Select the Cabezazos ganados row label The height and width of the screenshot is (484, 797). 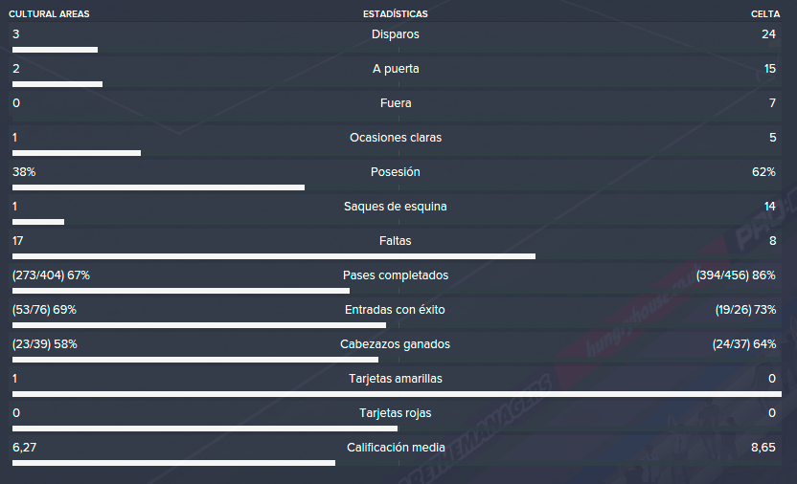(x=395, y=344)
